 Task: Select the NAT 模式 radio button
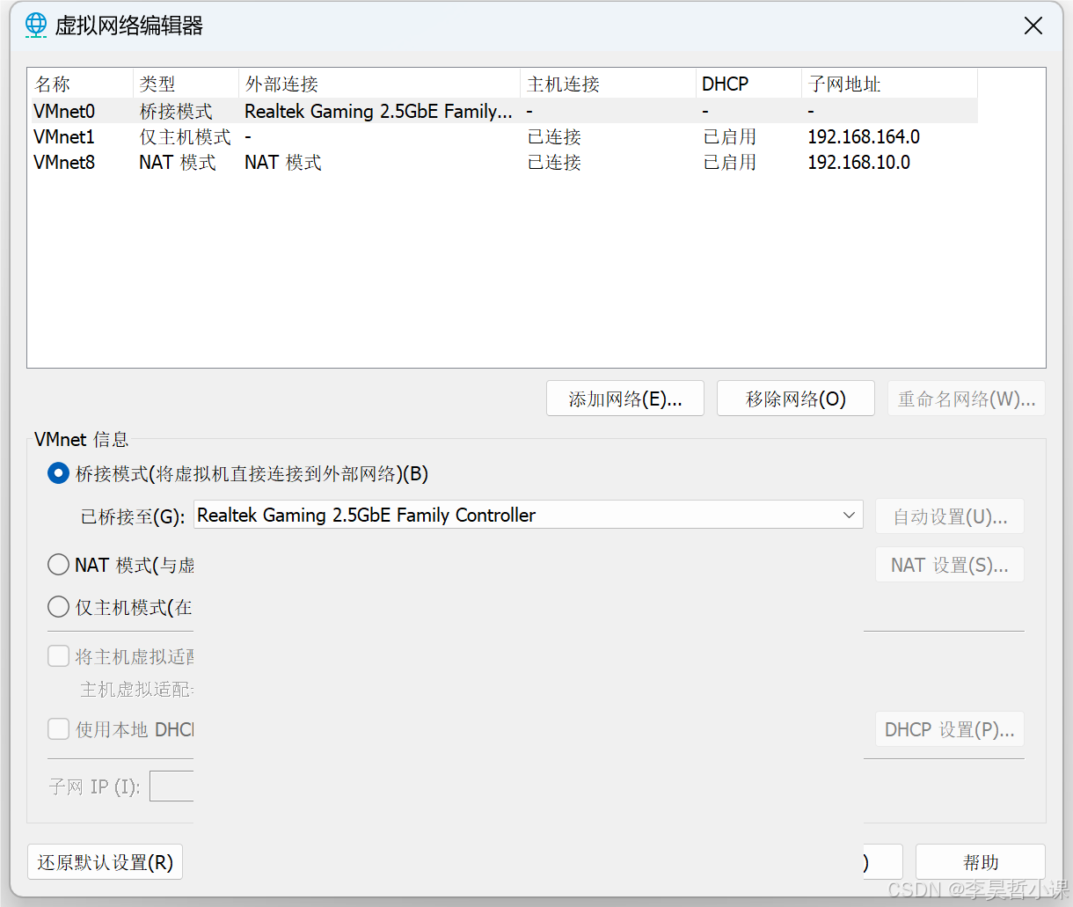pos(58,564)
